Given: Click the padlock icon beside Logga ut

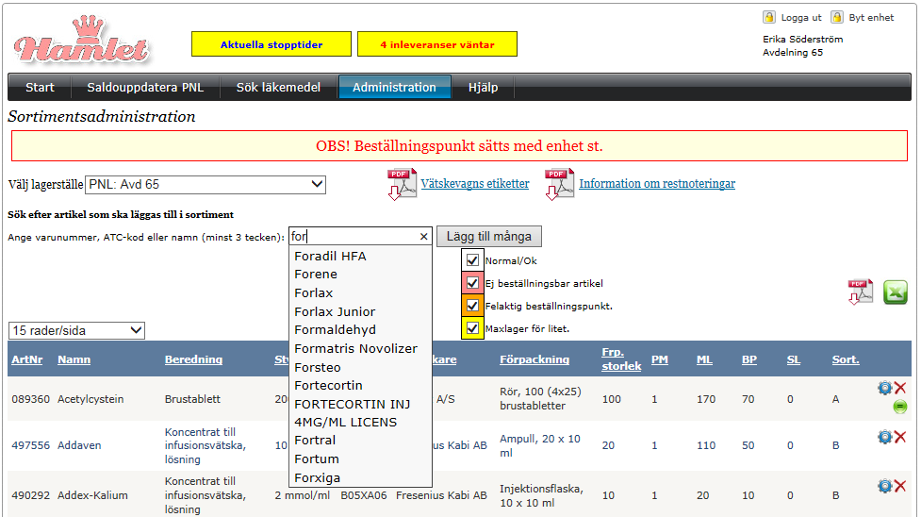Looking at the screenshot, I should click(769, 17).
